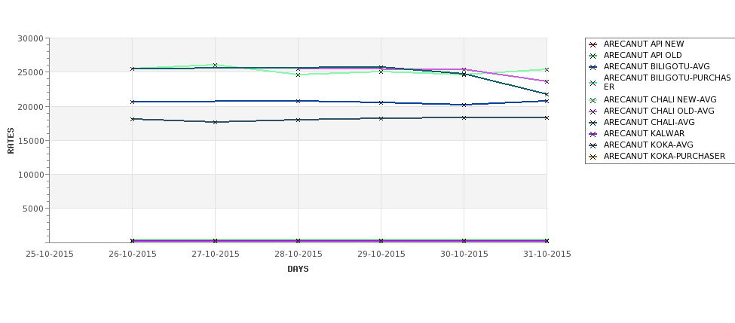Click the bottom purple line point at 29-10-2015
Viewport: 735px width, 323px height.
point(381,241)
